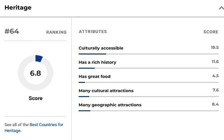Click the 19.5 score value
Viewport: 224px width, 140px height.
point(215,47)
